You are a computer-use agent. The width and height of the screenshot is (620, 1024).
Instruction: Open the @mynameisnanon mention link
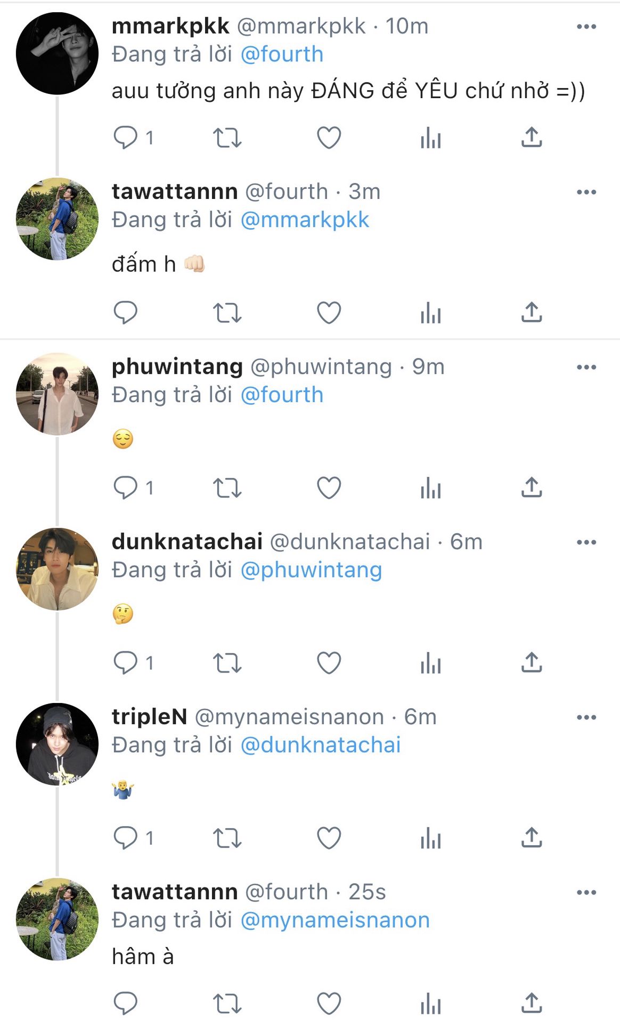[x=335, y=920]
